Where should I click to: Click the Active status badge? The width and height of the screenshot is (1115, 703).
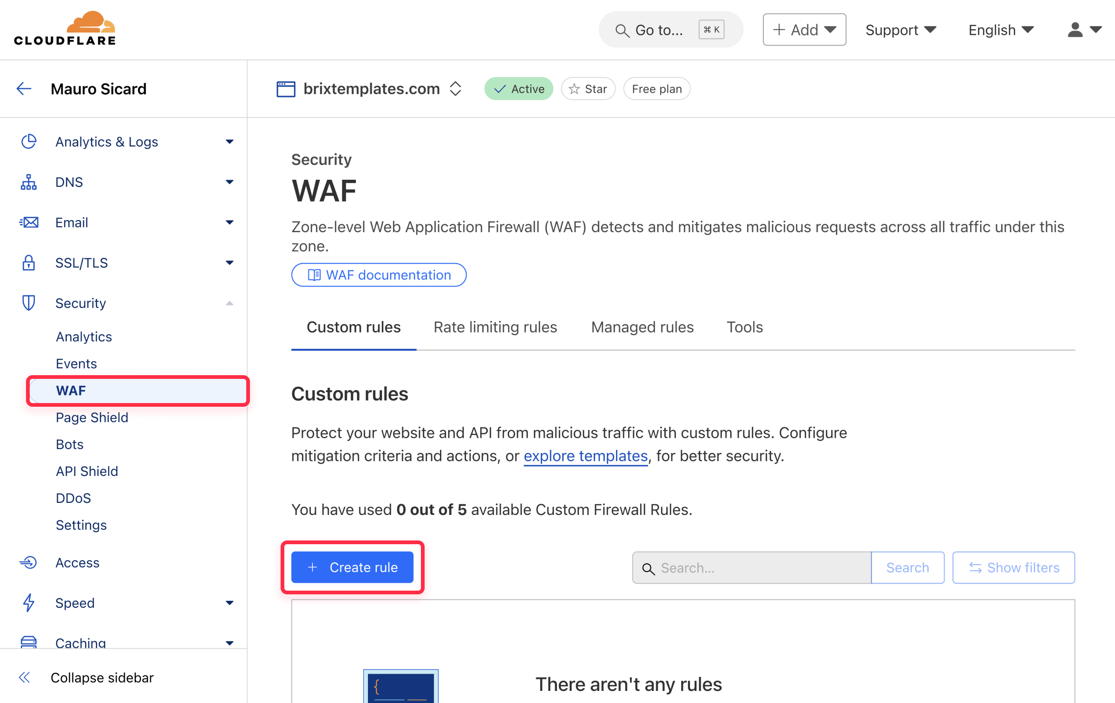[518, 89]
